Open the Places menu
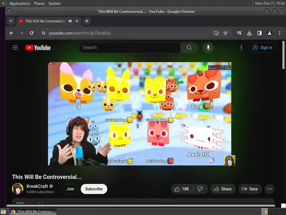The width and height of the screenshot is (286, 215). click(39, 3)
